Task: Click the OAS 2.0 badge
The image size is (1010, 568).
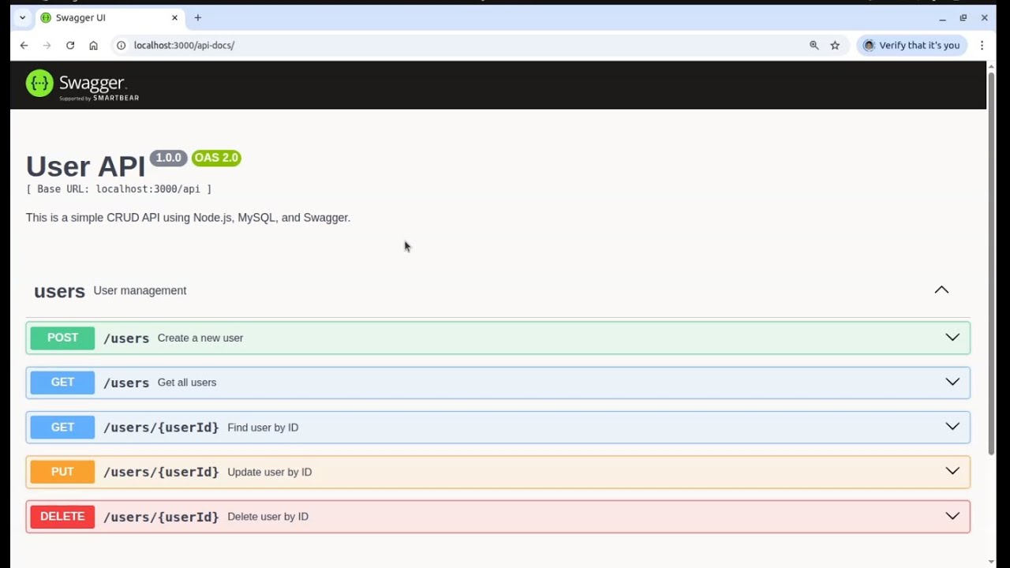Action: pyautogui.click(x=216, y=158)
